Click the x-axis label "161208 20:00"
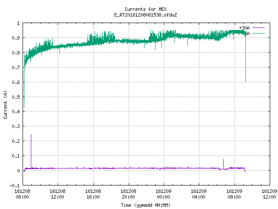Screen dimensions: 278x209 [128, 194]
